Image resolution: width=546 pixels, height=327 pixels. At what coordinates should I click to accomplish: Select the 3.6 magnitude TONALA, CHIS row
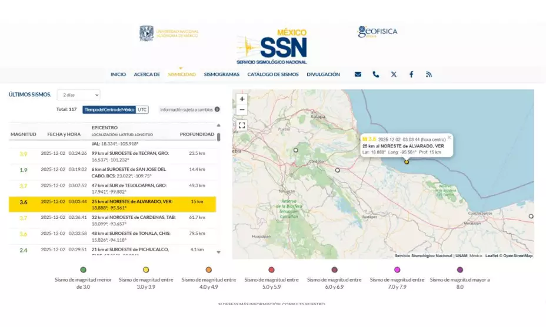pyautogui.click(x=112, y=237)
